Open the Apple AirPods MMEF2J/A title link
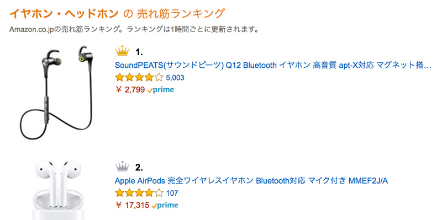Viewport: 442px width, 220px height. 251,181
